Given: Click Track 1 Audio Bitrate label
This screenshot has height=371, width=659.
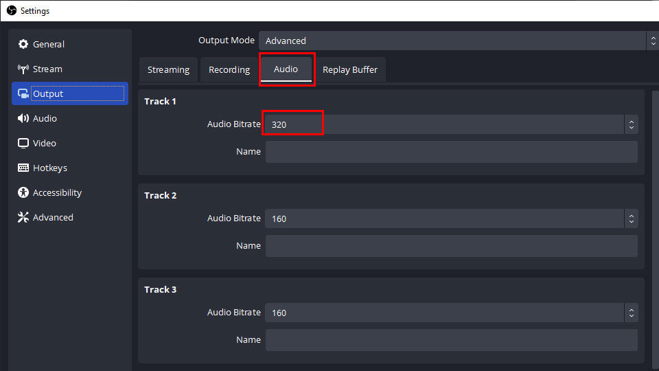Looking at the screenshot, I should pyautogui.click(x=233, y=124).
